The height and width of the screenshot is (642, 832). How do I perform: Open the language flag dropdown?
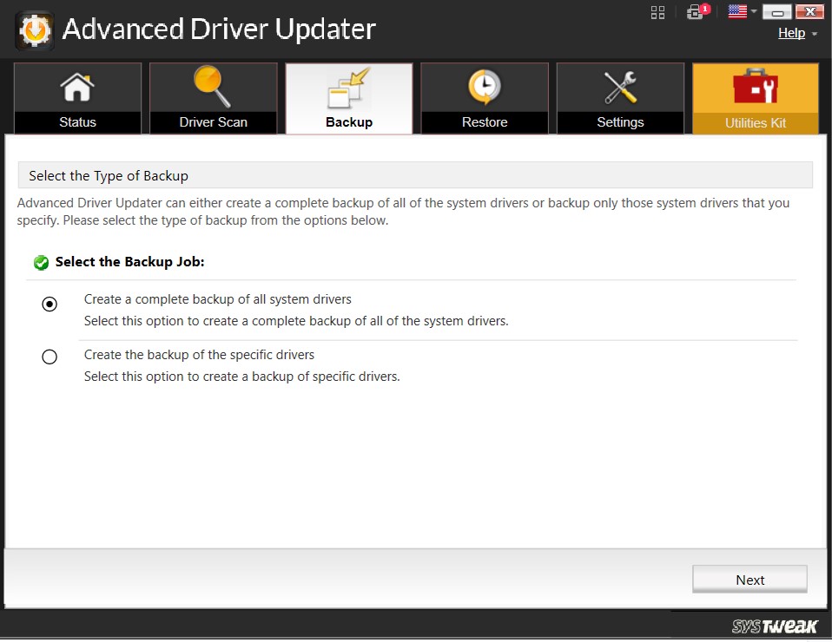point(737,11)
